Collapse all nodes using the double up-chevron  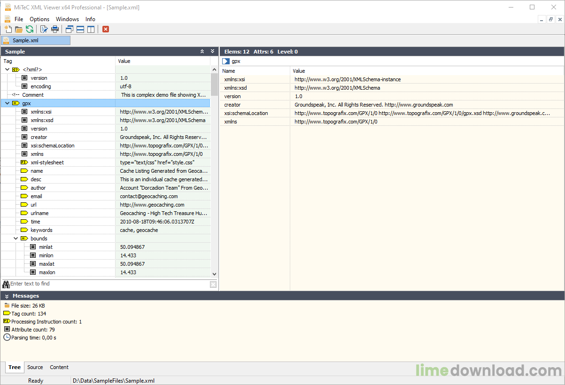(202, 51)
